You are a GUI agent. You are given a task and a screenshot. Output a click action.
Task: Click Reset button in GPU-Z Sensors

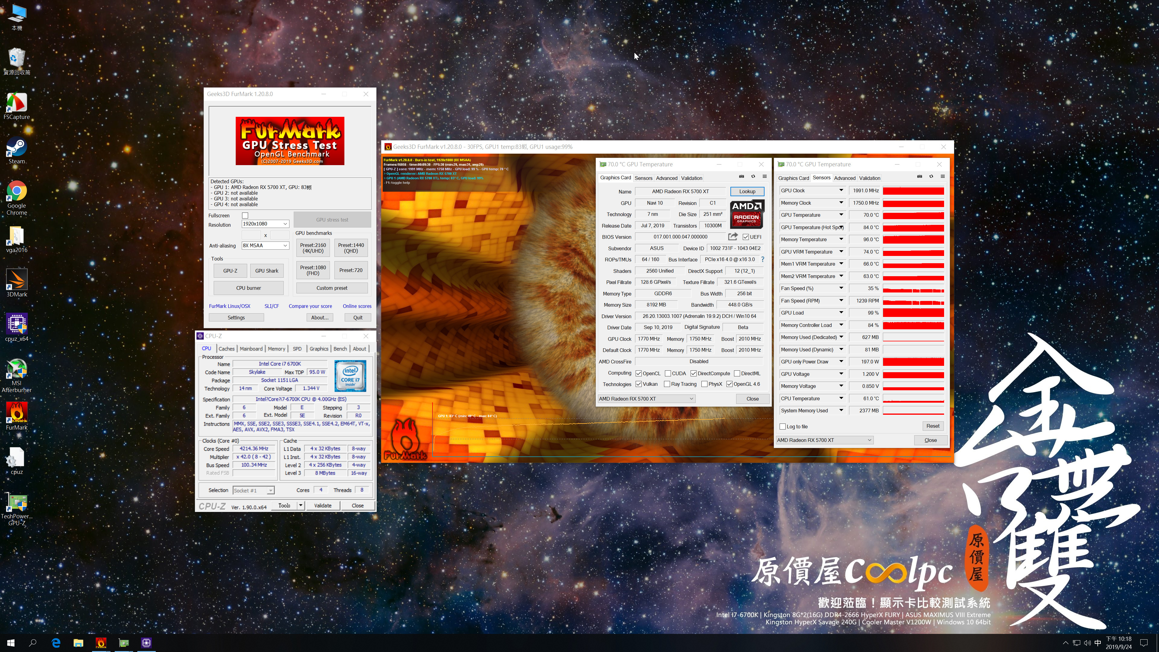pos(933,426)
